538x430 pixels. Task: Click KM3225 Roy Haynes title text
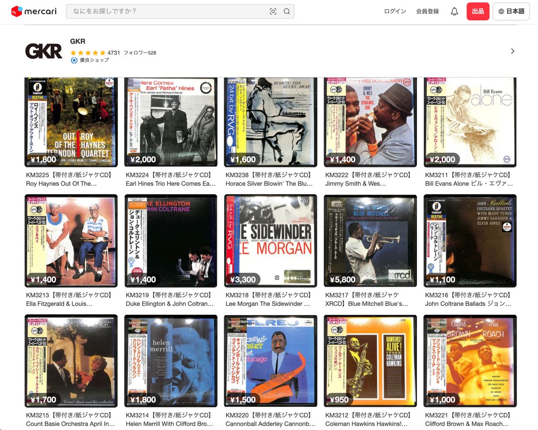(69, 179)
